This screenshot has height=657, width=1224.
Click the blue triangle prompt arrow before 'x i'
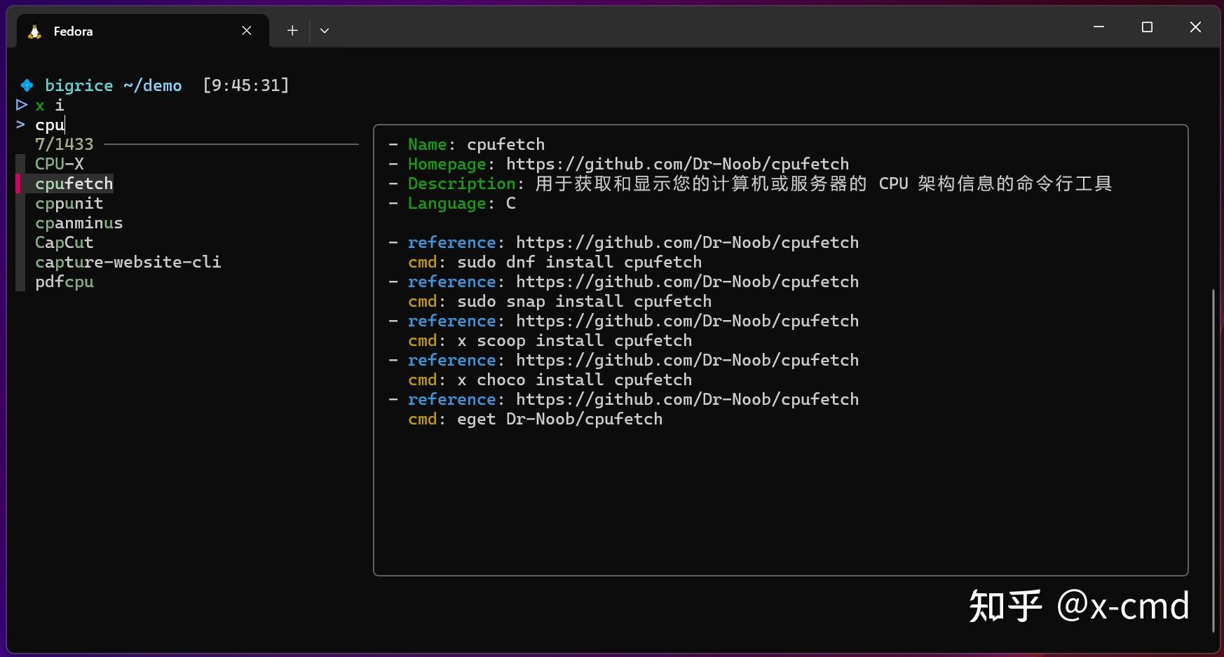pyautogui.click(x=21, y=105)
